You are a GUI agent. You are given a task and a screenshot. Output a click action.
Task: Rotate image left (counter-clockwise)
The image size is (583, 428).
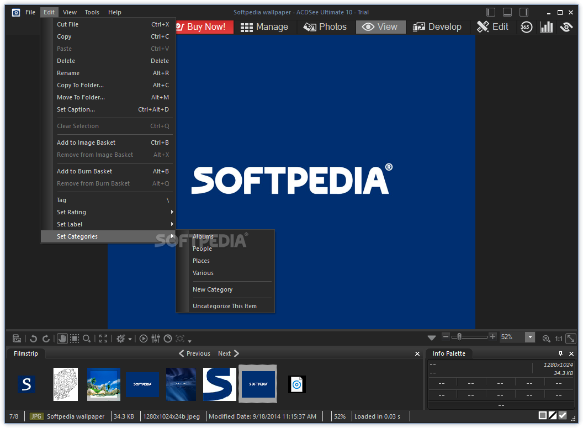34,339
